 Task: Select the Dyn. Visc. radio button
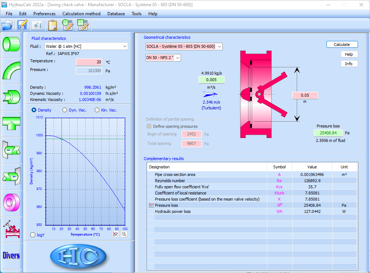[65, 110]
